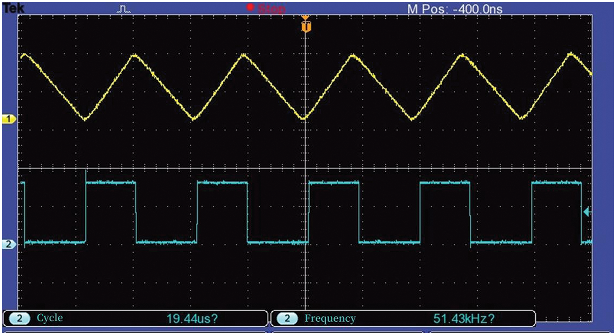This screenshot has height=335, width=616.
Task: Open the Cycle measurement label
Action: click(50, 318)
